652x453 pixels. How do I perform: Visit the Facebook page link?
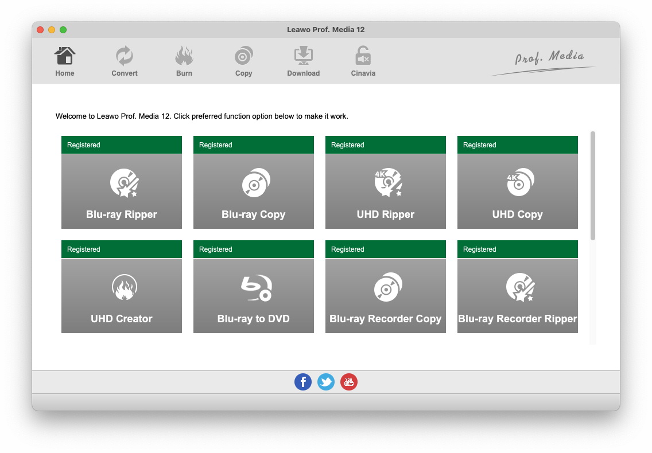click(303, 382)
